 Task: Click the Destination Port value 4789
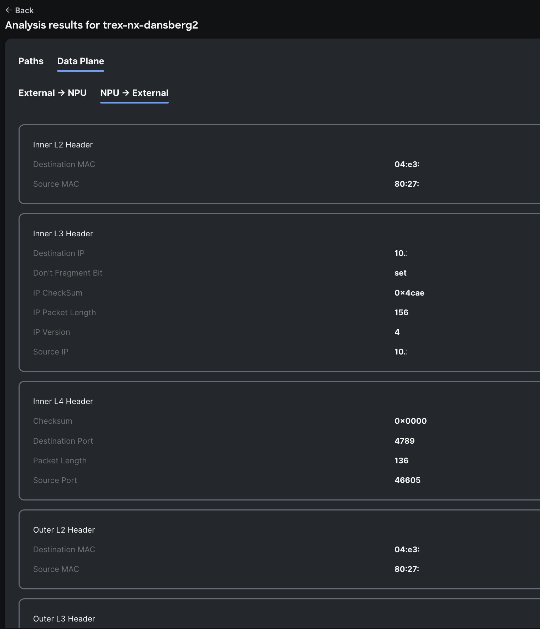tap(404, 441)
